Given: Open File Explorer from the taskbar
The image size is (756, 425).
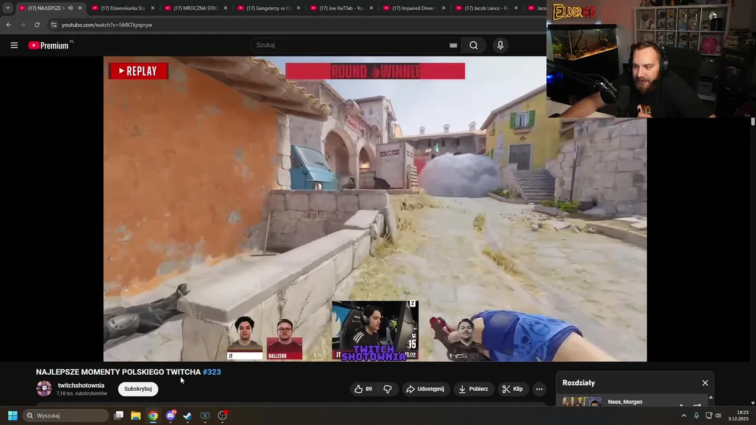Looking at the screenshot, I should pyautogui.click(x=136, y=416).
